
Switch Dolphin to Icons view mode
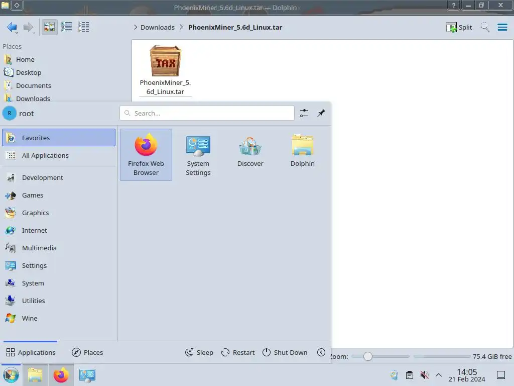tap(49, 27)
